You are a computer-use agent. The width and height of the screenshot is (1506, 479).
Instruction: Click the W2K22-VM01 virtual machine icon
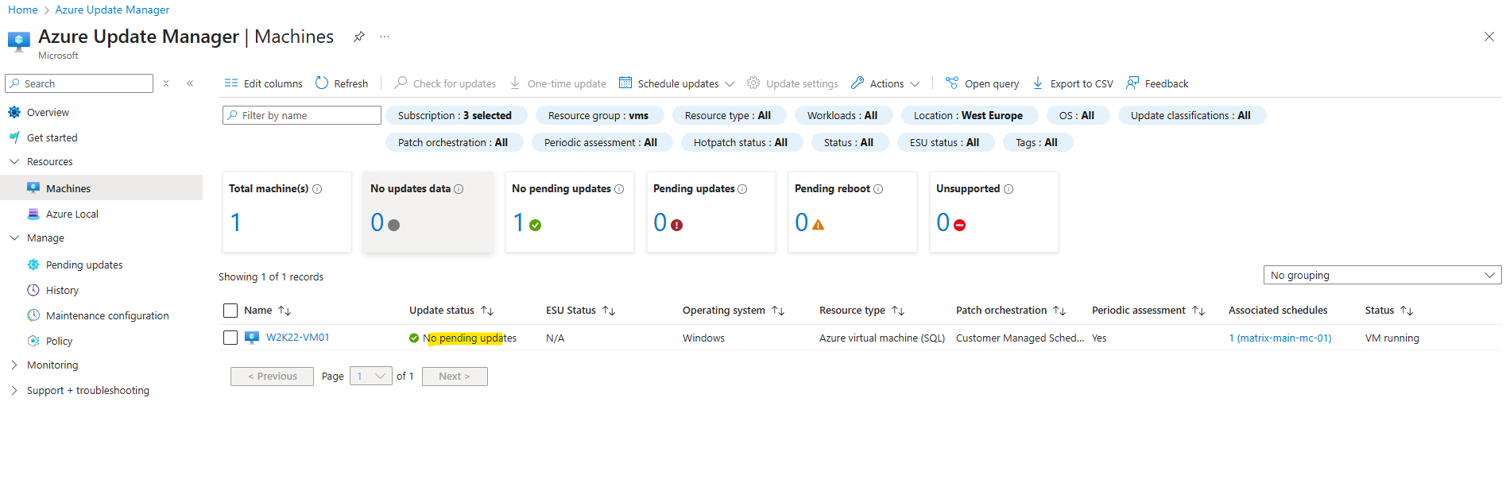coord(252,338)
